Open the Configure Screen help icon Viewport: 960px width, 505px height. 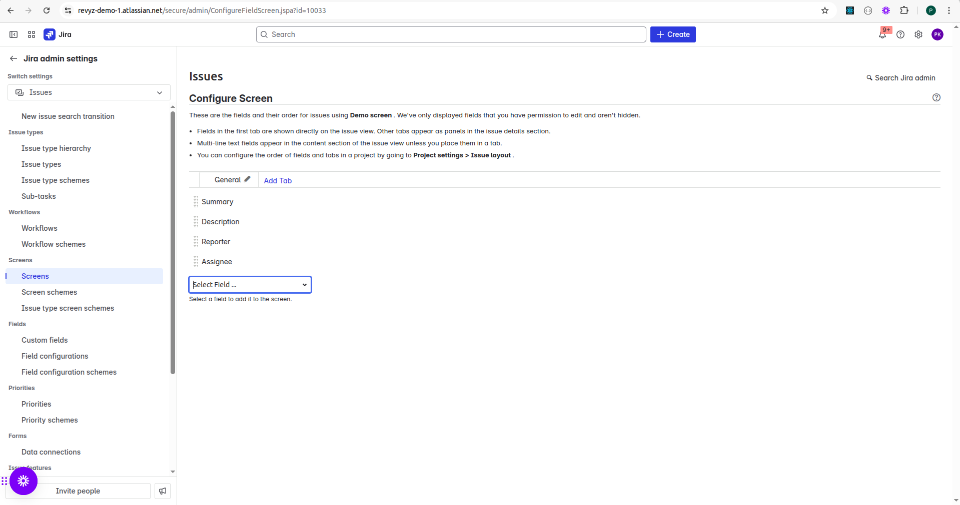click(936, 97)
